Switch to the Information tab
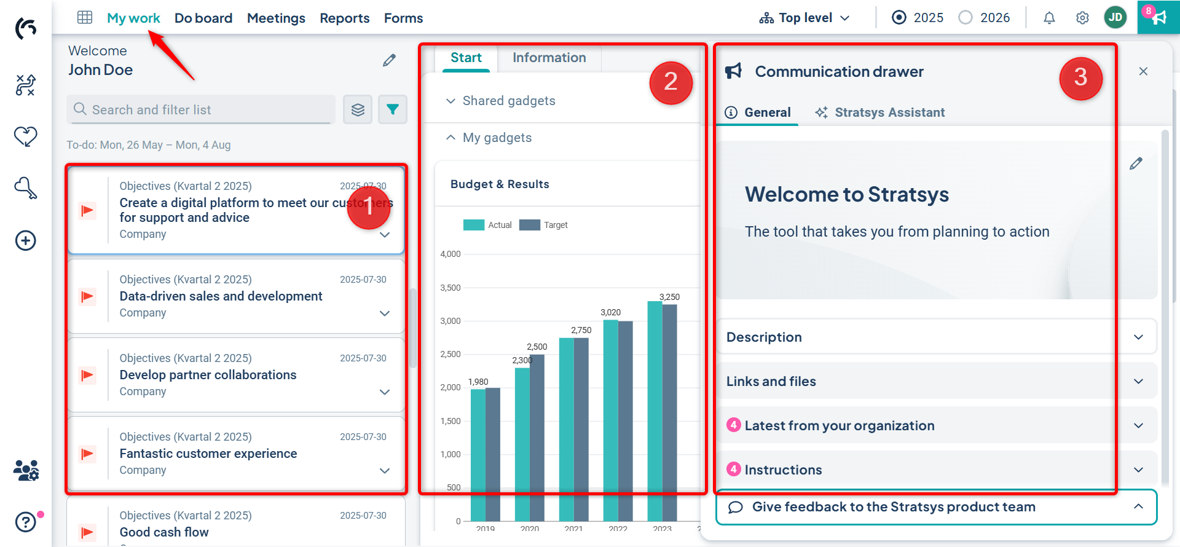Screen dimensions: 1180x547 tap(549, 58)
